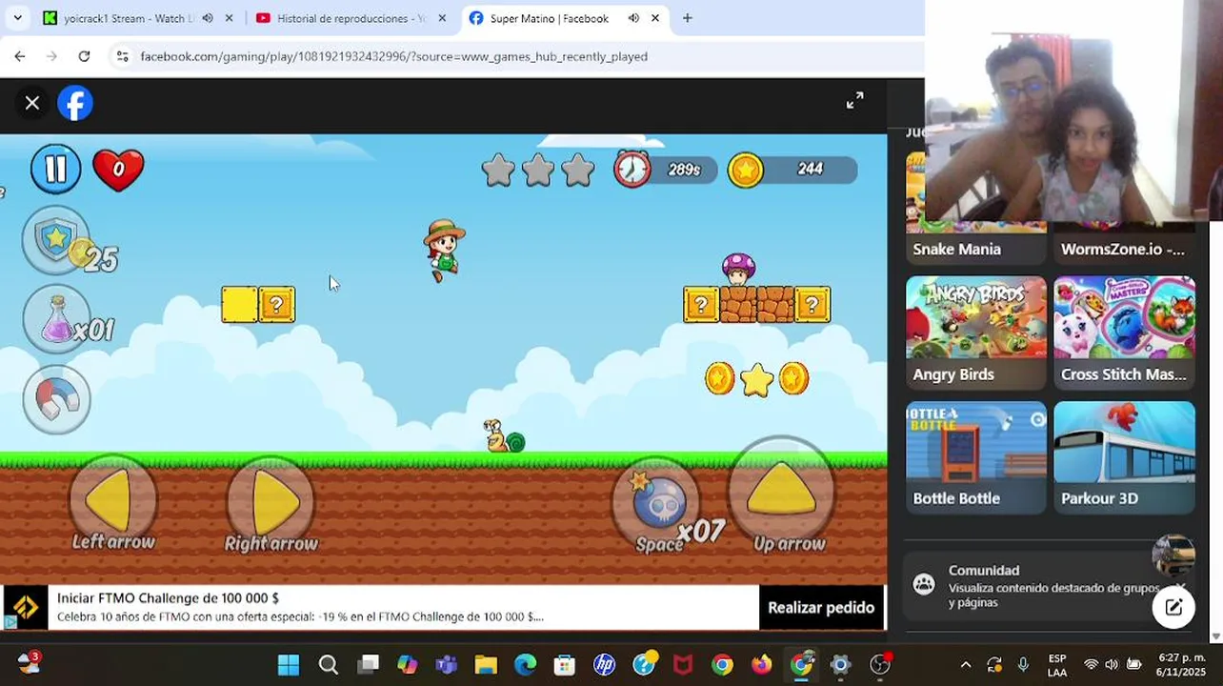Image resolution: width=1223 pixels, height=686 pixels.
Task: Use the purple potion power-up
Action: click(56, 319)
